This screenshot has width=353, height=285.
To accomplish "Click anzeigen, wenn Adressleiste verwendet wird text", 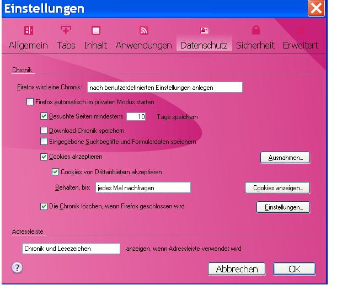I will click(x=184, y=249).
